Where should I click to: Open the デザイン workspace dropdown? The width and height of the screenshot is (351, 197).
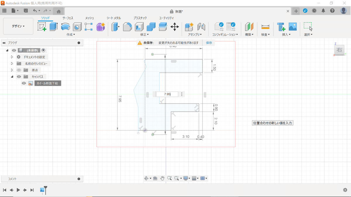point(18,26)
